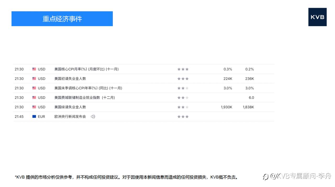This screenshot has width=335, height=187.
Task: Select the 21:45 time entry for the EUR event
Action: [19, 116]
